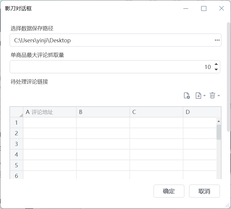The width and height of the screenshot is (231, 209).
Task: Open dropdown arrow next to import icon
Action: tap(204, 96)
